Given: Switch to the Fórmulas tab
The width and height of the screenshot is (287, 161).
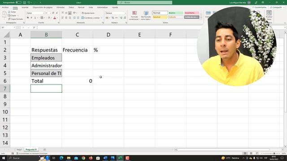Looking at the screenshot, I should 61,7.
